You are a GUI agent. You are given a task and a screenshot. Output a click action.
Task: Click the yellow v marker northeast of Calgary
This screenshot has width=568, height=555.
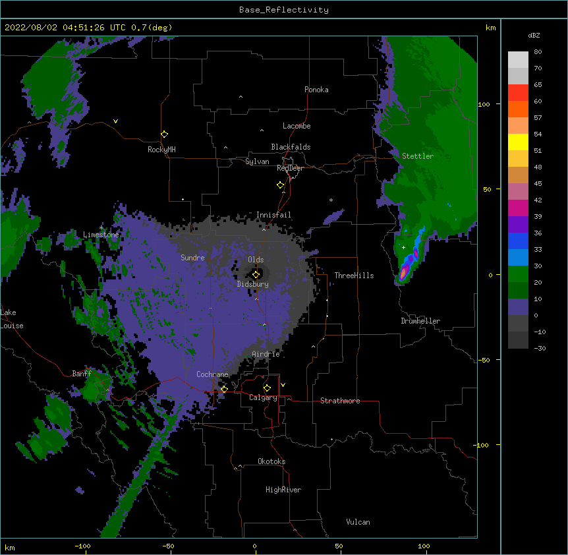283,385
